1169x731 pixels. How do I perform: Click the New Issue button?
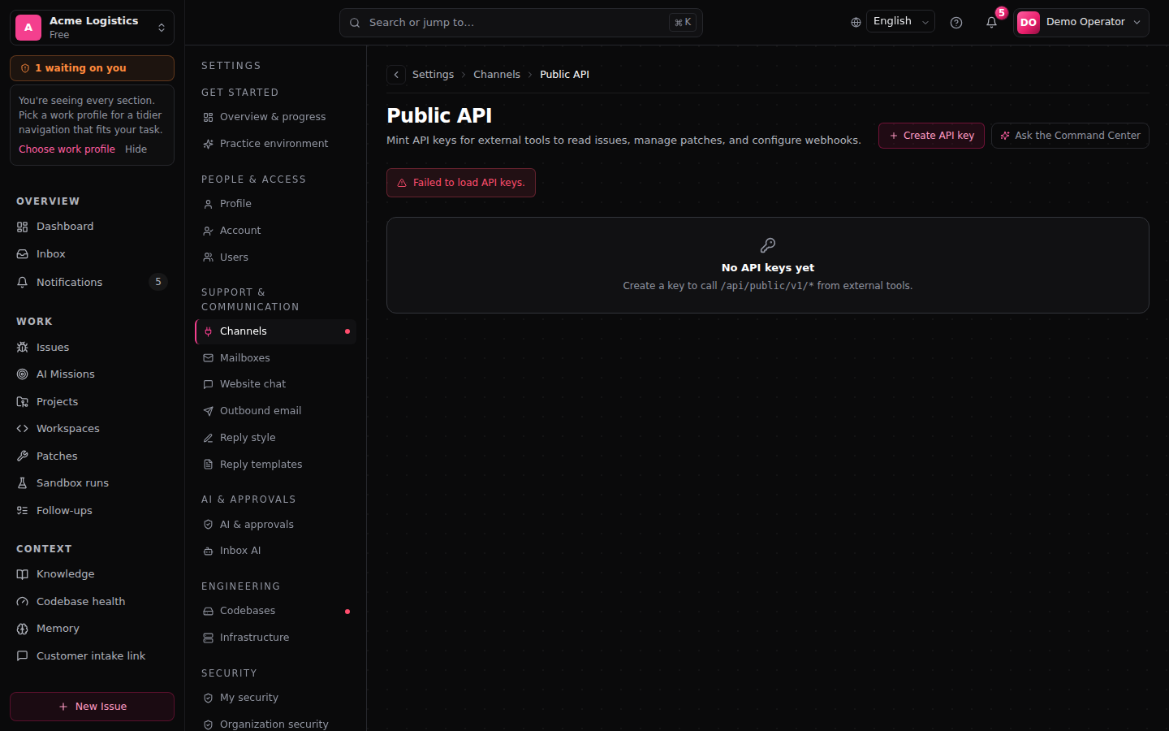(92, 707)
